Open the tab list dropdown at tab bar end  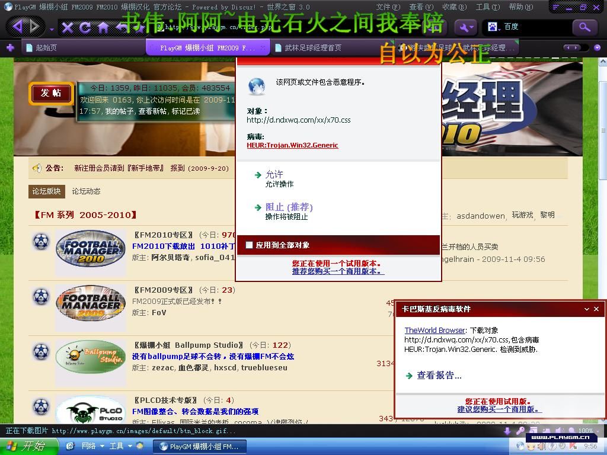(x=598, y=47)
